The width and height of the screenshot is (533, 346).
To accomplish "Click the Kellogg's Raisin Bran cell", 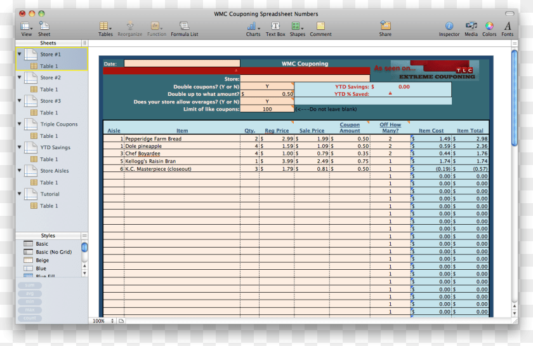I will 182,161.
